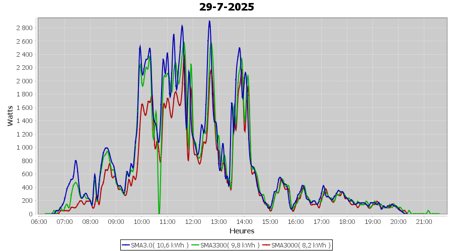Click the green curve's drop to zero near 10:40
Screen dimensions: 453x251
pyautogui.click(x=159, y=213)
